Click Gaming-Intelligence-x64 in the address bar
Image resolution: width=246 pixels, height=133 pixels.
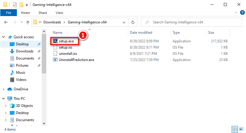[87, 22]
